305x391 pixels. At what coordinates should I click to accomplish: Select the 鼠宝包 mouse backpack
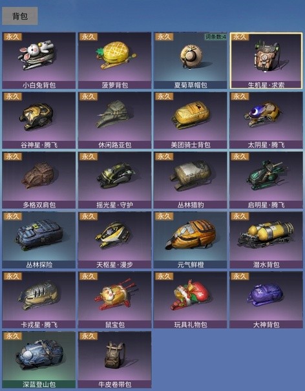[115, 300]
